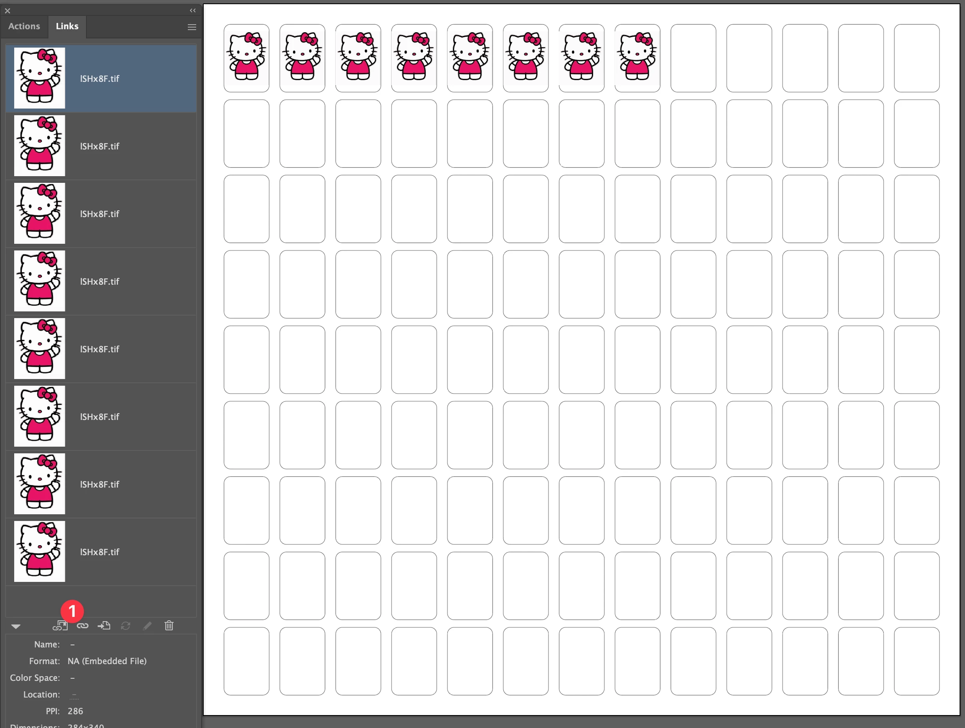Select the Links tab

click(67, 26)
